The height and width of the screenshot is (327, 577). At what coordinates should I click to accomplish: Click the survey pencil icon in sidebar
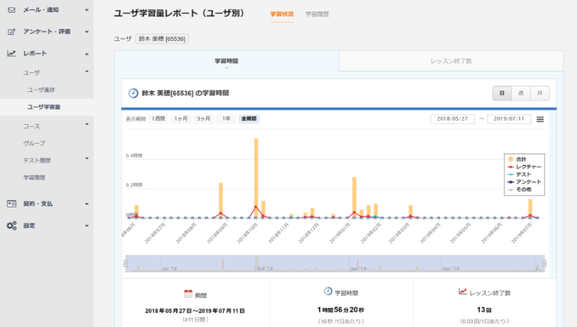click(x=11, y=32)
